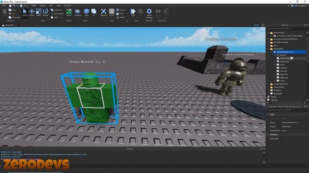Click the Cut clipboard button
Viewport: 309px width, 173px height.
click(x=12, y=13)
